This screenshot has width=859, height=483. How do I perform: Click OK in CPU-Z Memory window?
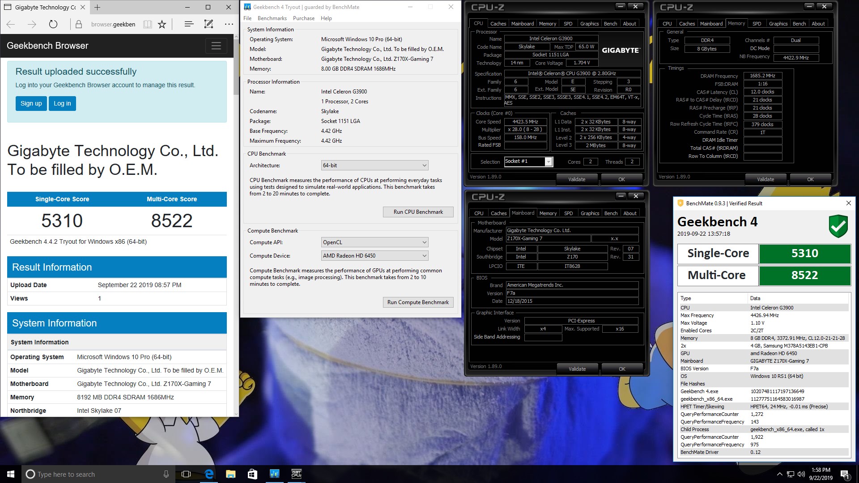point(810,179)
